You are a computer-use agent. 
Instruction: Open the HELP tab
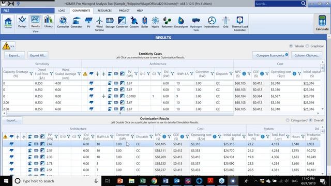[x=140, y=10]
